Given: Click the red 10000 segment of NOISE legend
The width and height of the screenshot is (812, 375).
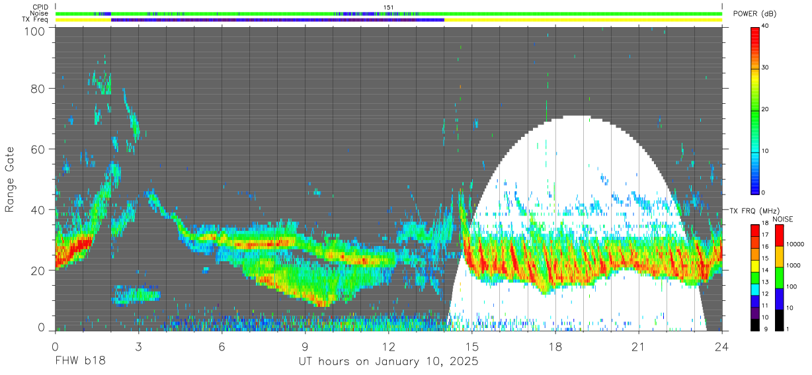Looking at the screenshot, I should [779, 235].
